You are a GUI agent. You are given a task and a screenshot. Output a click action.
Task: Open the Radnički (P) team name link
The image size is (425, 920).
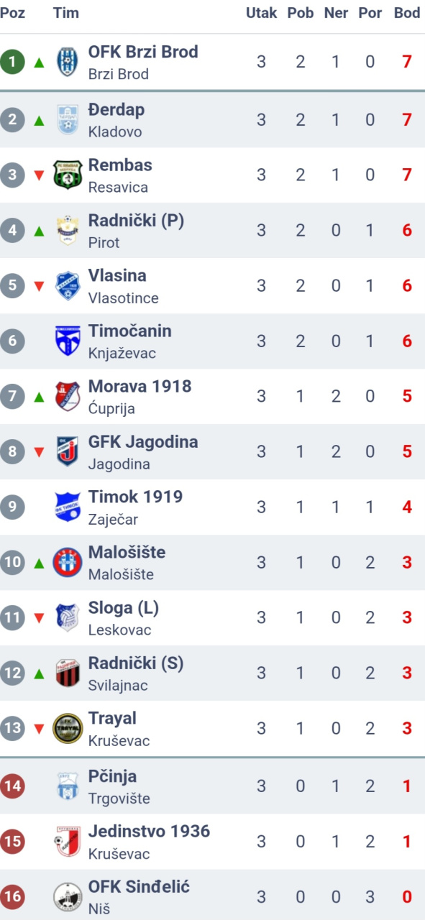[x=136, y=221]
